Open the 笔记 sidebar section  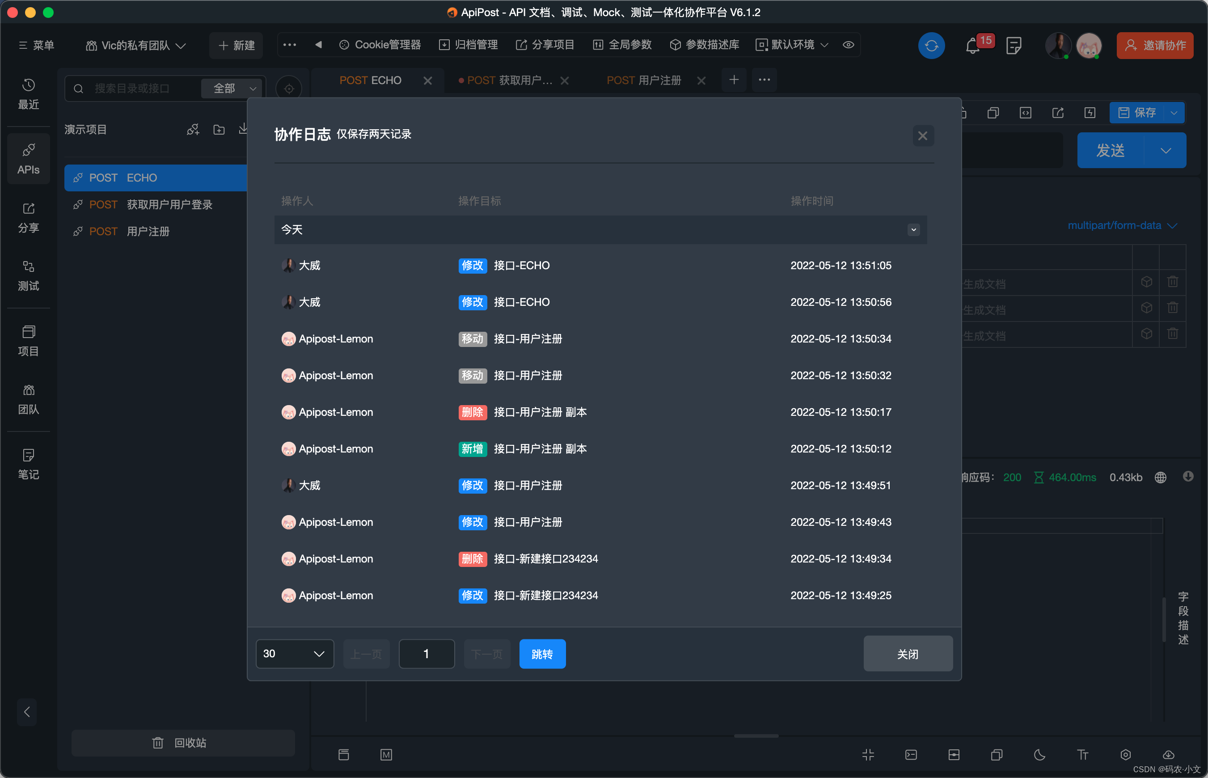[28, 464]
